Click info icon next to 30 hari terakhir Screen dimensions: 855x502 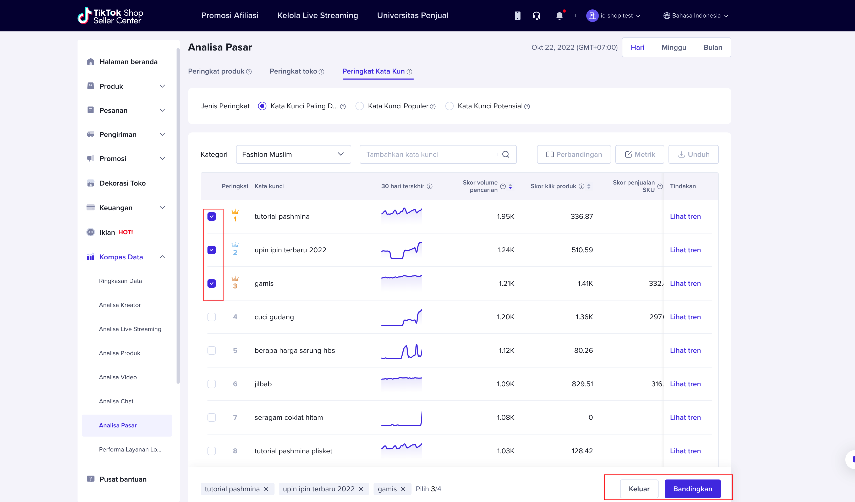click(x=430, y=186)
